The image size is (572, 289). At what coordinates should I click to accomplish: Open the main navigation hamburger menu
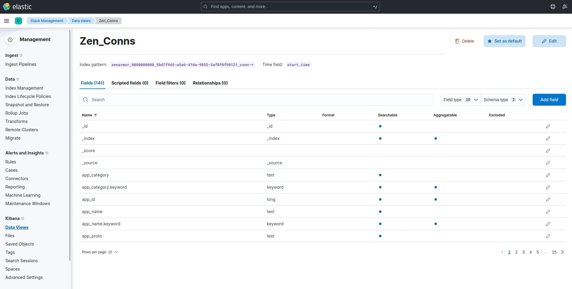coord(7,21)
